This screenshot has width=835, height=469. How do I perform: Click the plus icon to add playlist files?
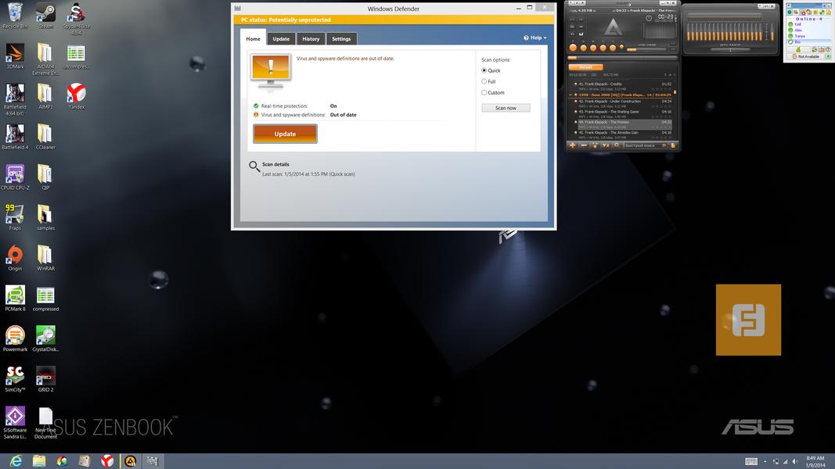pos(572,145)
